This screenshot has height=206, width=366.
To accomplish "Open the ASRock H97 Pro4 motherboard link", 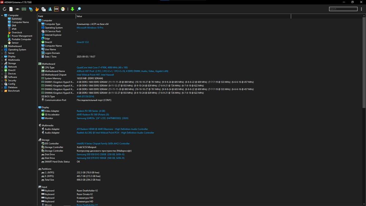I will [x=122, y=71].
